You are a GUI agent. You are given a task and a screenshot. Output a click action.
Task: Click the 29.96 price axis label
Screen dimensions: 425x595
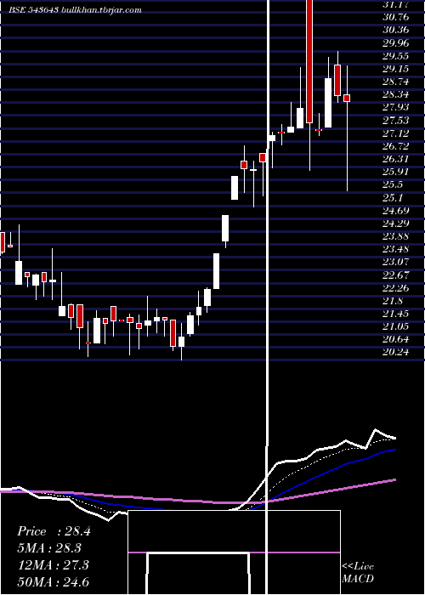(396, 42)
